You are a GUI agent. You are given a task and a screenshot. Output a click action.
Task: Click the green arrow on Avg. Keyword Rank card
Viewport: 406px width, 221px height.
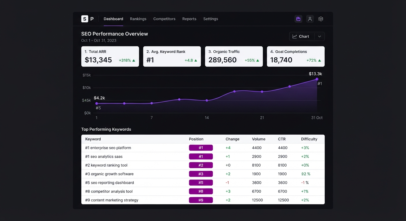pos(196,60)
